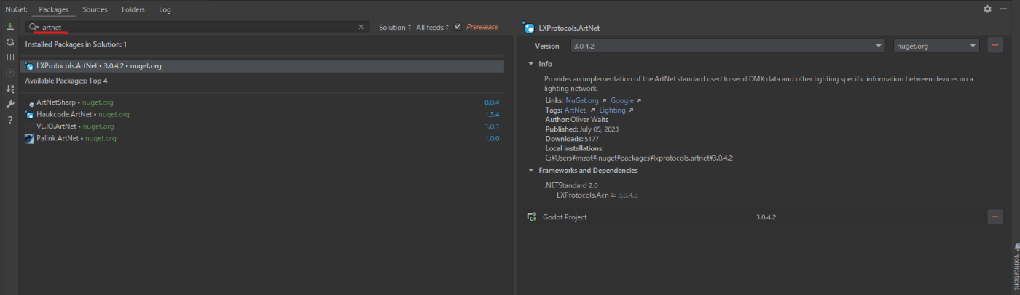Viewport: 1020px width, 295px height.
Task: Click the ArtNet tag link
Action: [575, 110]
